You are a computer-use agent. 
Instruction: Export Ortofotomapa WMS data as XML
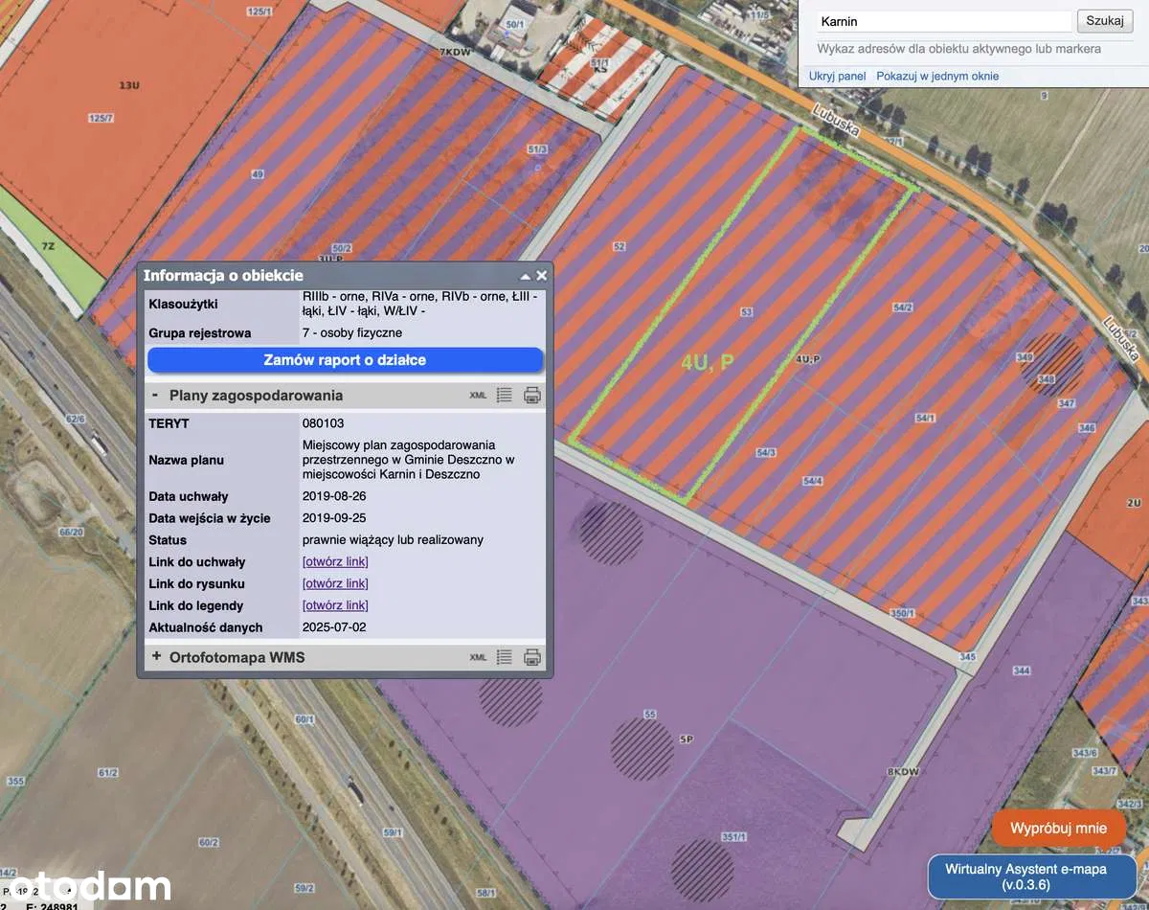pos(478,658)
